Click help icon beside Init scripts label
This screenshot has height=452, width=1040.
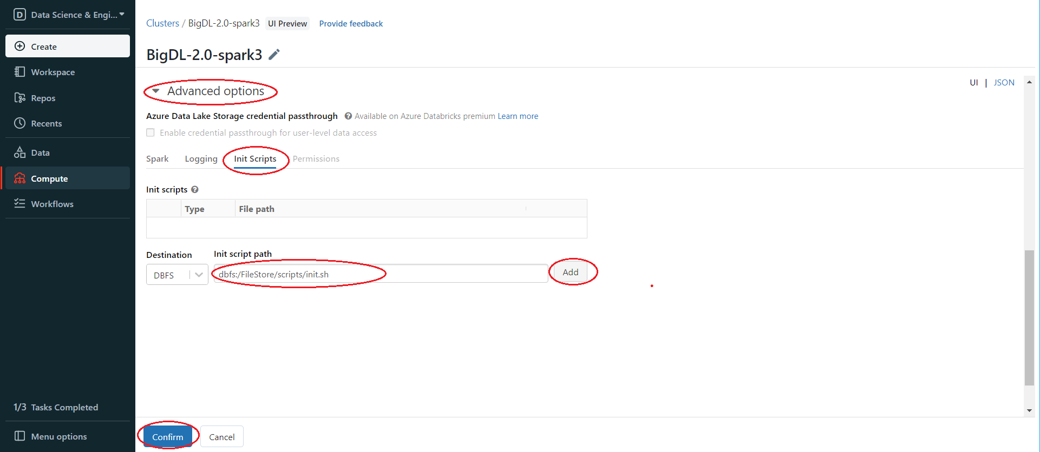tap(195, 190)
